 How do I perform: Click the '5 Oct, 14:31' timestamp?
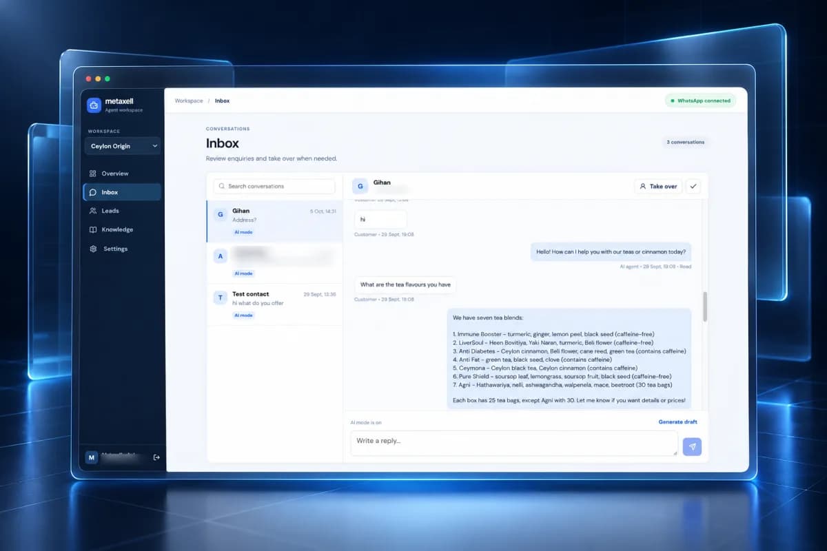(x=323, y=211)
